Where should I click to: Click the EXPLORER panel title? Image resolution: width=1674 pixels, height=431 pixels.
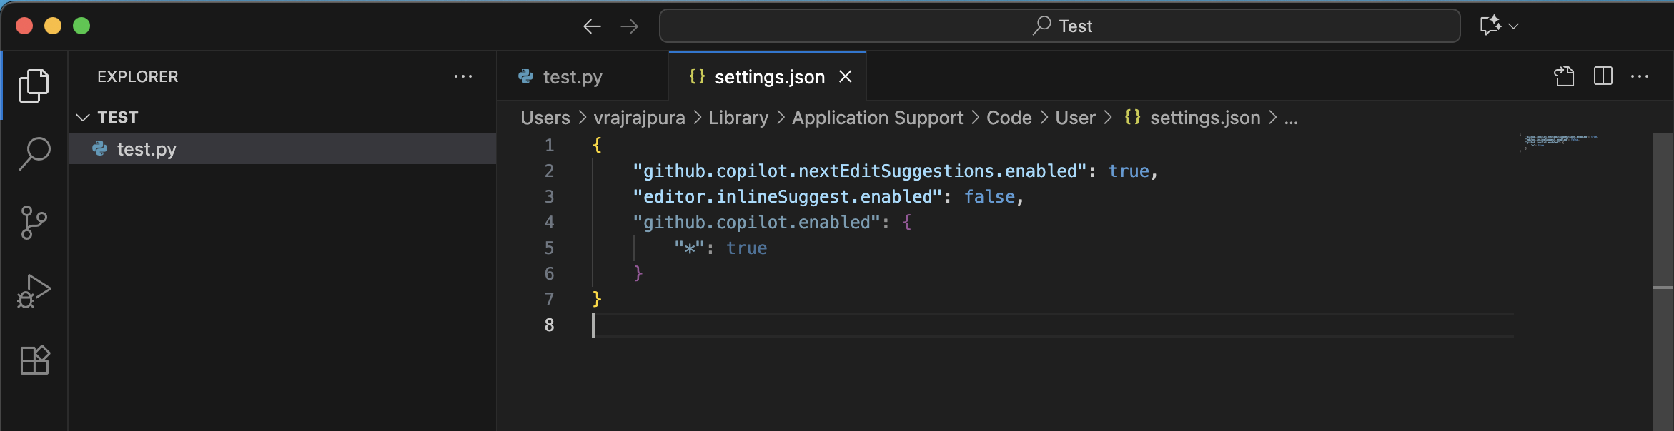coord(137,76)
